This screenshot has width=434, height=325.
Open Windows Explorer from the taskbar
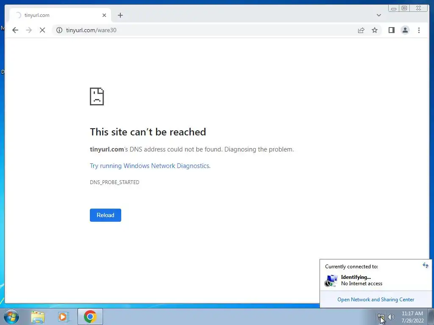(38, 317)
